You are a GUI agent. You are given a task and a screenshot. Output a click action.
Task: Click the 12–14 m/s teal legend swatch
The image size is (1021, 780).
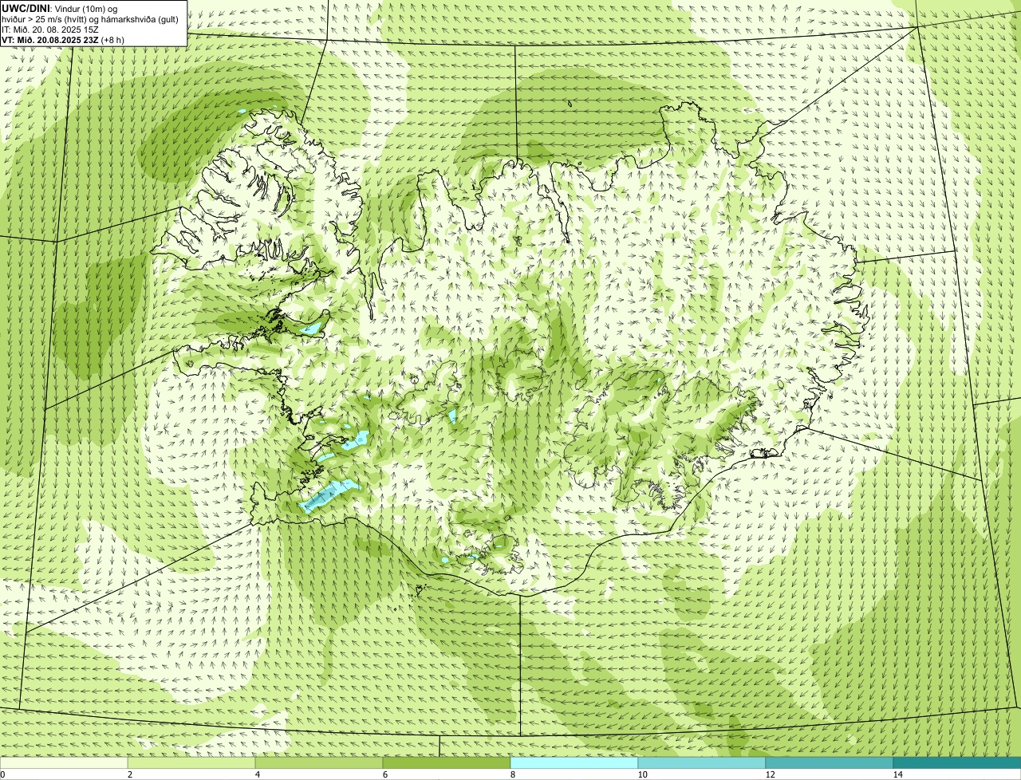point(830,762)
